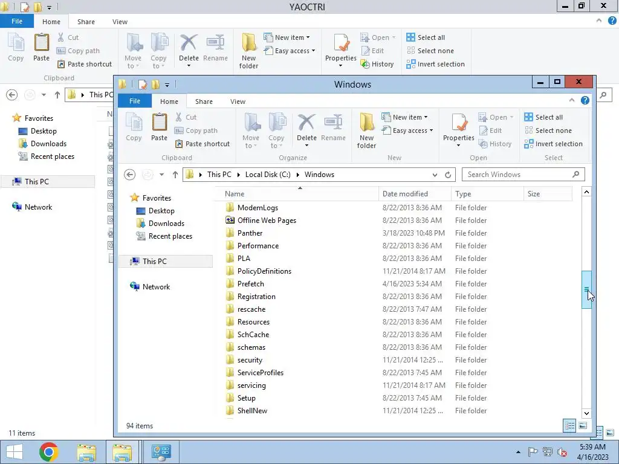Viewport: 619px width, 464px height.
Task: Select the ServiceProfiles folder
Action: pos(260,373)
